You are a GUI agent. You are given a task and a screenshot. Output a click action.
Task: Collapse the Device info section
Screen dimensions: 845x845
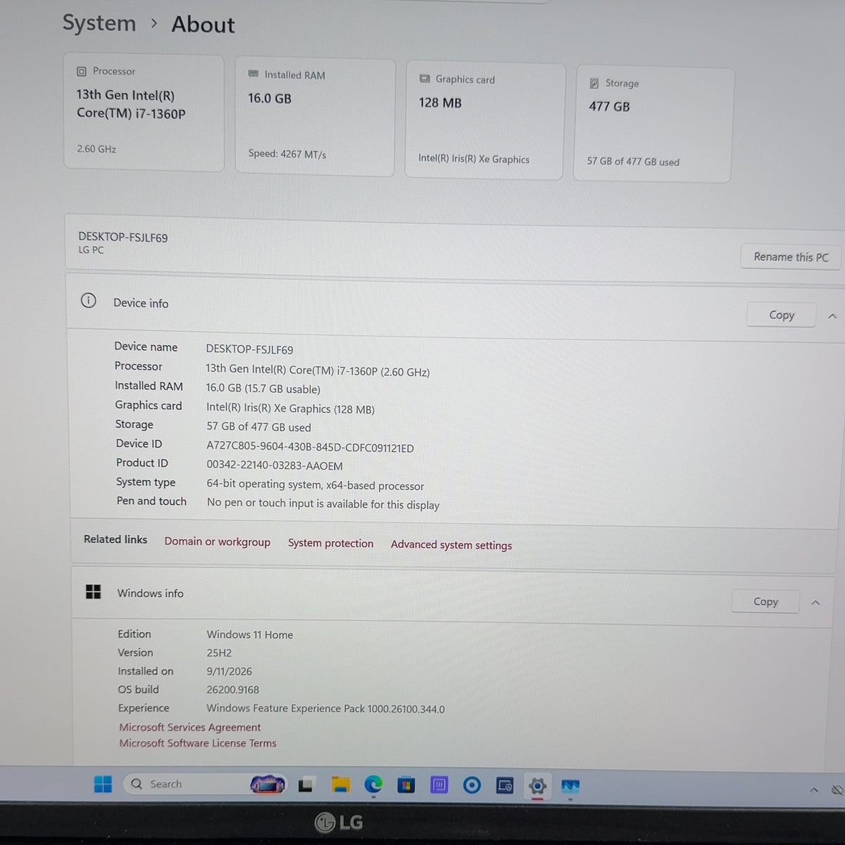click(832, 316)
